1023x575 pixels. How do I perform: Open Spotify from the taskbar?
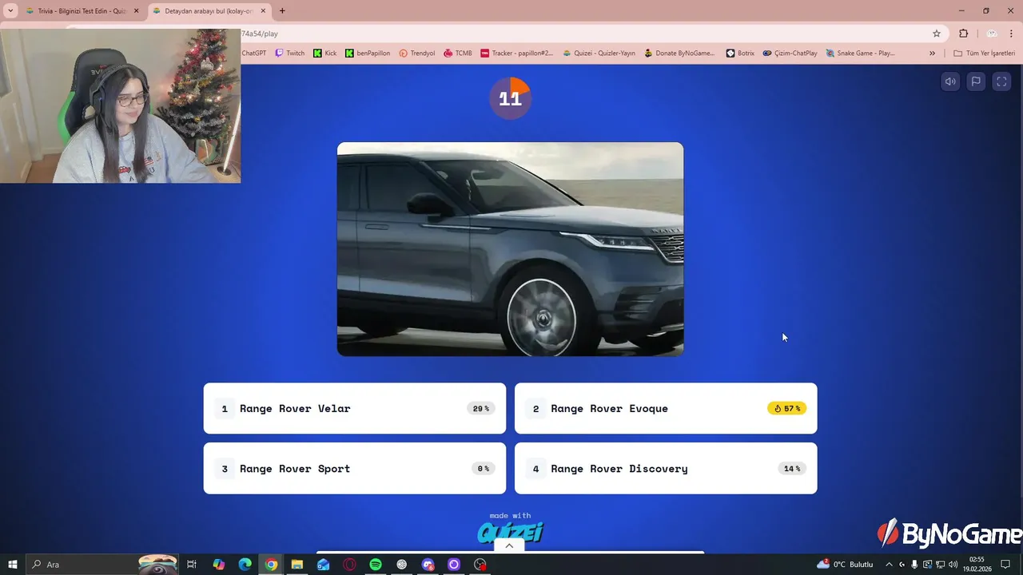coord(376,565)
